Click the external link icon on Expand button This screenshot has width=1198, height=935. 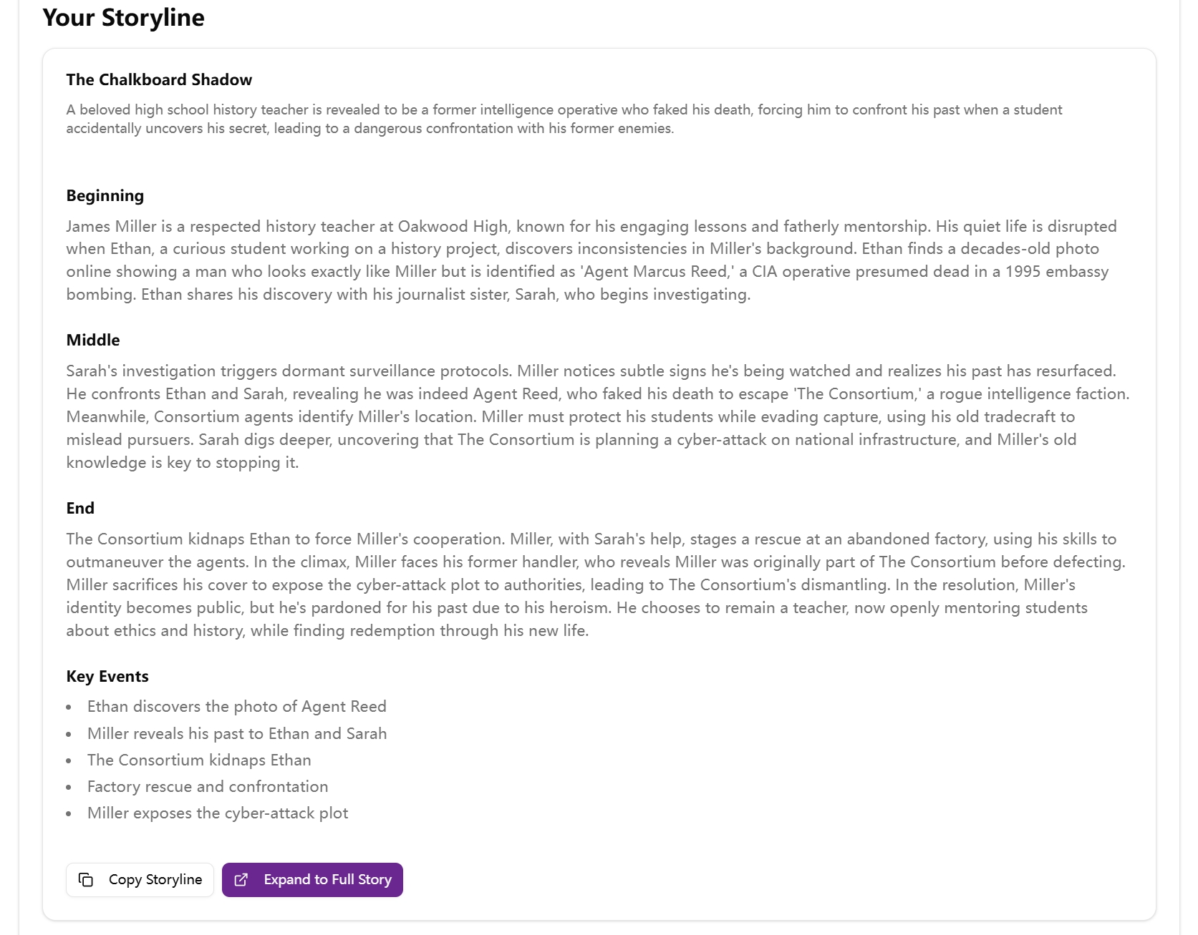(243, 880)
